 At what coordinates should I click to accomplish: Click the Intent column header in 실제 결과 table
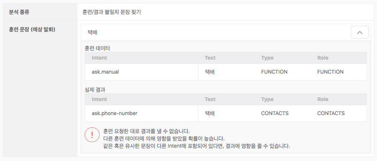pos(99,99)
